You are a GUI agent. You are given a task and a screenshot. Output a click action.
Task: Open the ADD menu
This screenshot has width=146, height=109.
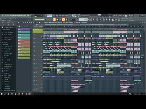point(9,16)
